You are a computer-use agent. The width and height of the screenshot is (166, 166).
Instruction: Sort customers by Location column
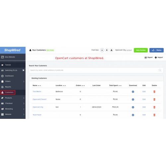coord(61,85)
